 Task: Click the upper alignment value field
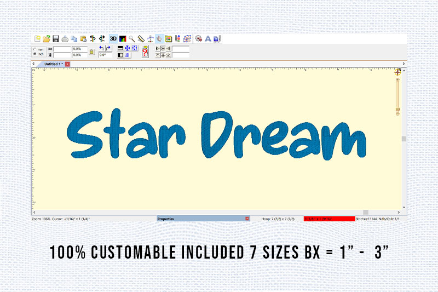click(x=181, y=49)
